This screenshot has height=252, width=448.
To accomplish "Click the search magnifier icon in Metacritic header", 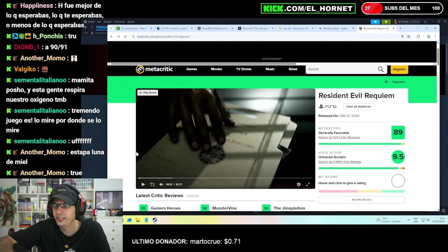I will tap(380, 69).
